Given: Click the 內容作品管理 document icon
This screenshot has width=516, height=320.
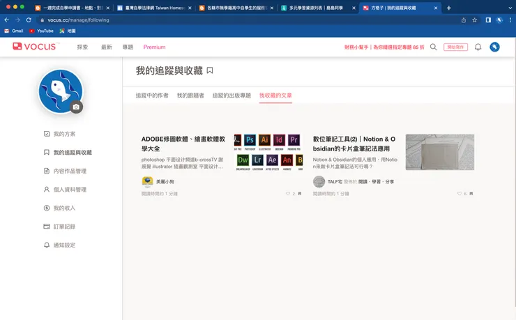Looking at the screenshot, I should 47,171.
